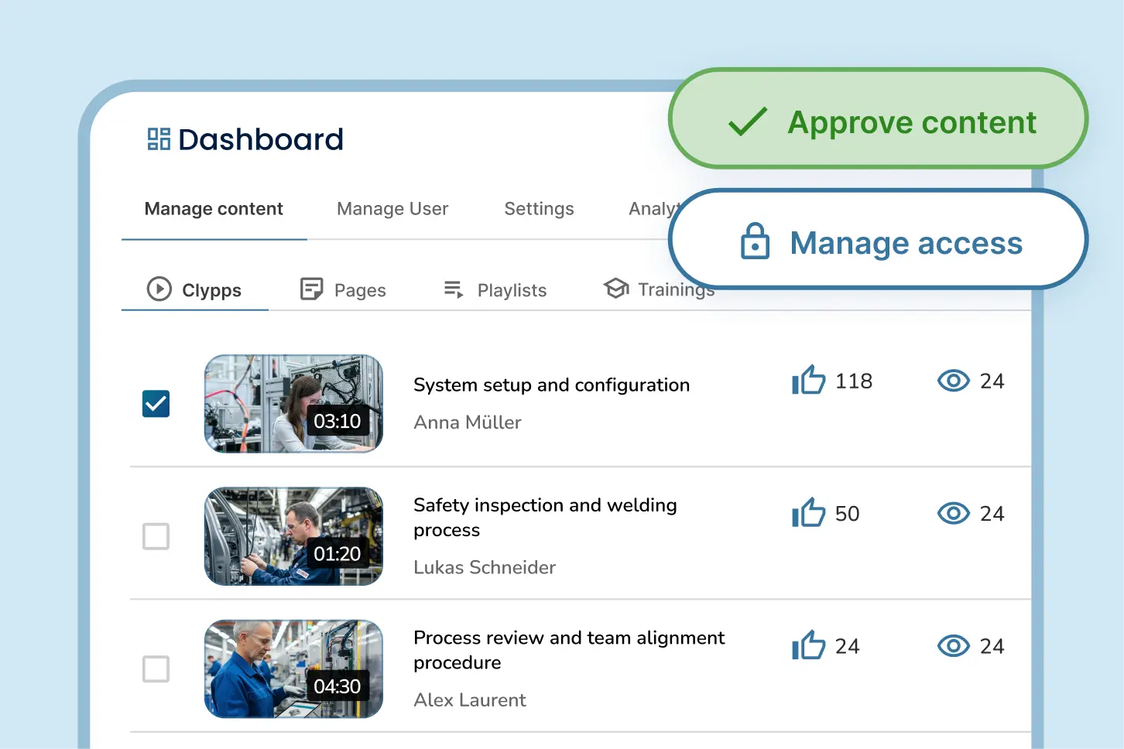The image size is (1124, 749).
Task: Click the 118 likes count
Action: tap(854, 381)
